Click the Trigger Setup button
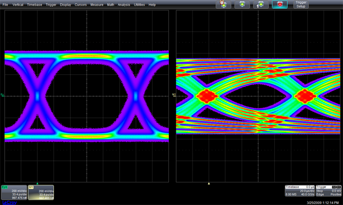 point(301,4)
